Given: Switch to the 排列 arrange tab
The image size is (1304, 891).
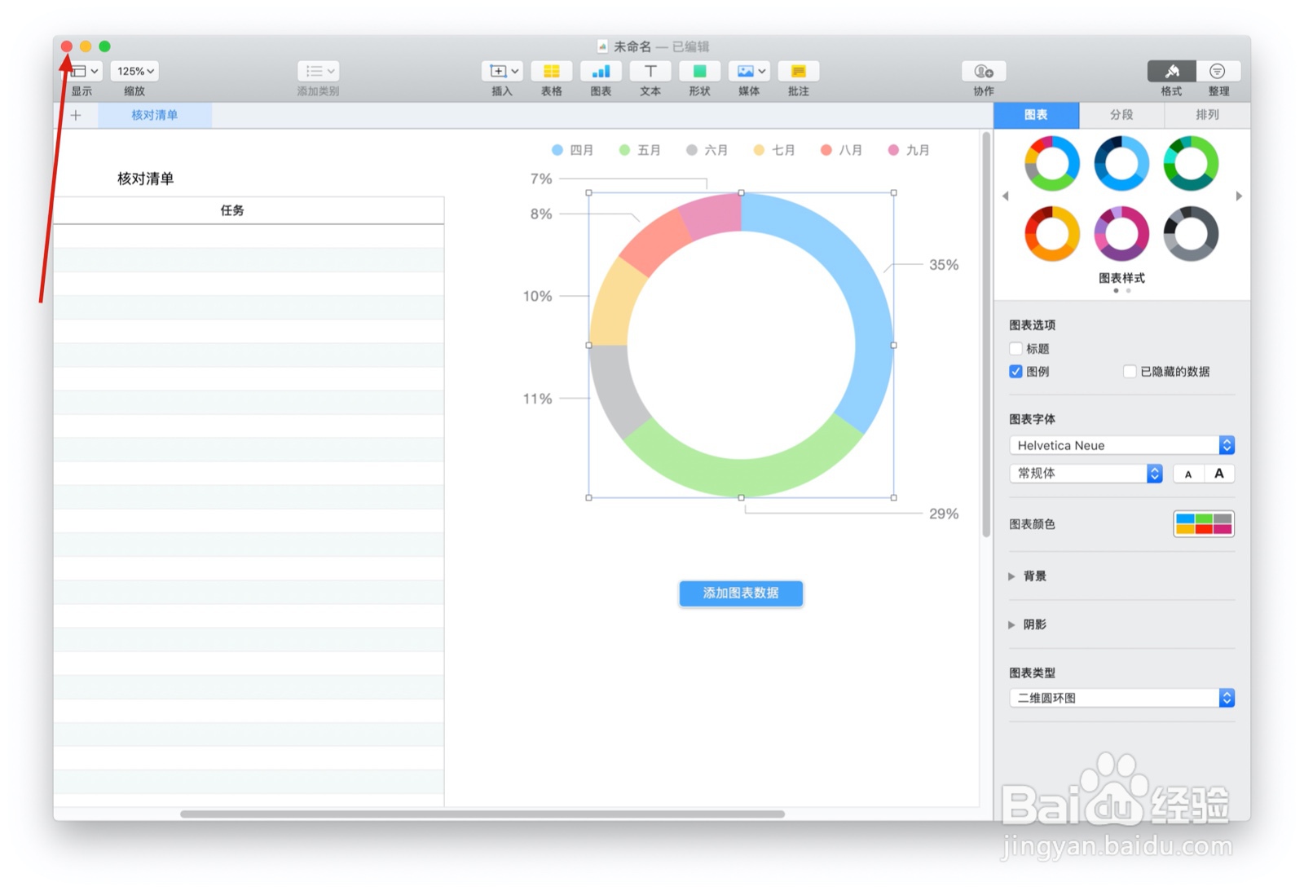Looking at the screenshot, I should coord(1206,115).
